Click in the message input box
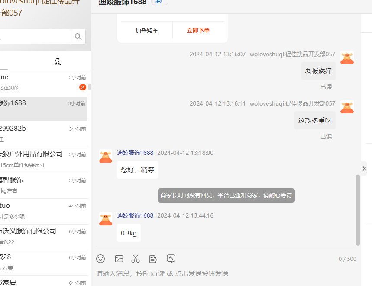Image resolution: width=372 pixels, height=286 pixels. pos(225,274)
